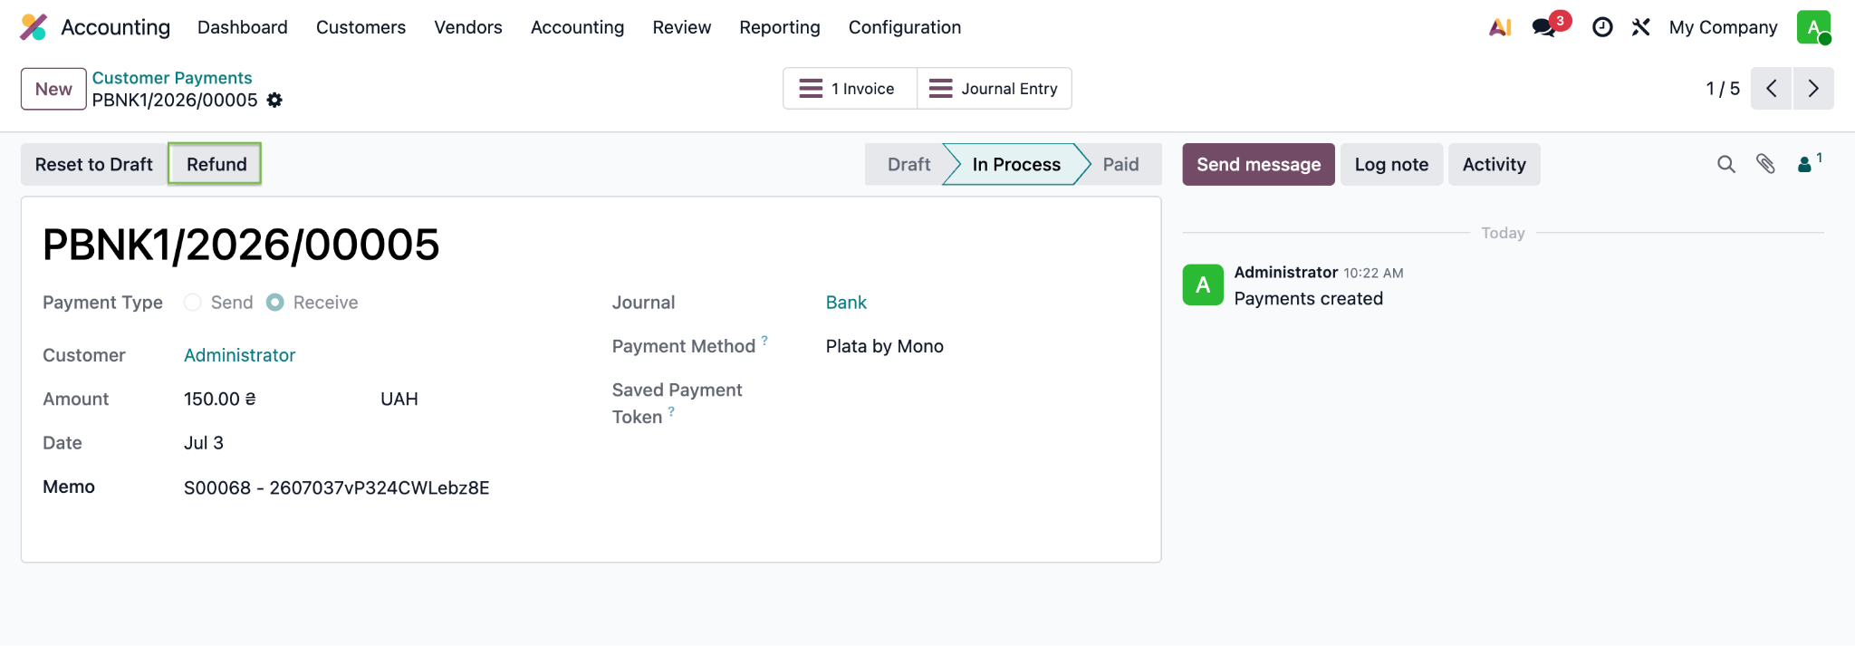This screenshot has height=646, width=1855.
Task: Click the UAH currency value
Action: click(x=399, y=399)
